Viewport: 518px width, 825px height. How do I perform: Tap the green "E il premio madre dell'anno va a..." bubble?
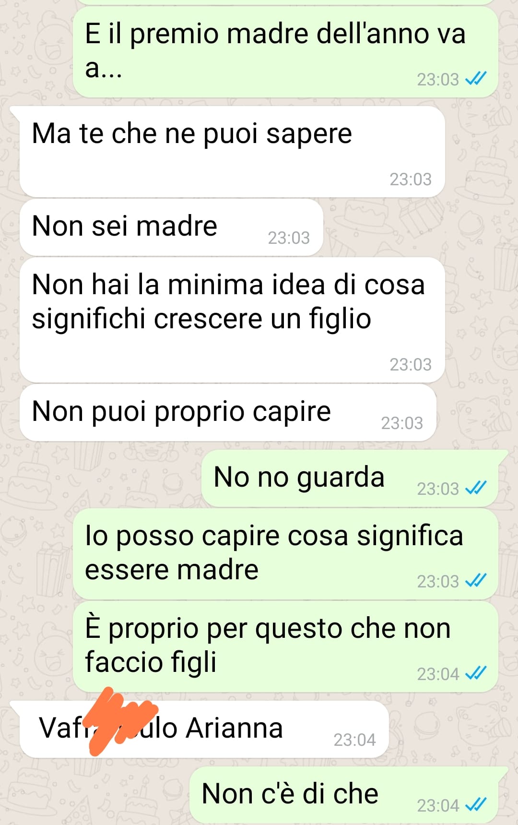pyautogui.click(x=285, y=52)
